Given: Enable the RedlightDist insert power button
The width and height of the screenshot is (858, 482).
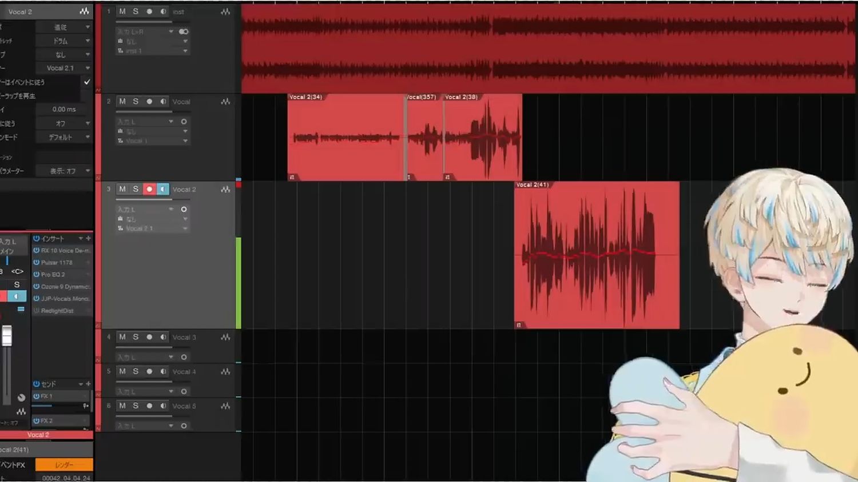Looking at the screenshot, I should pos(36,311).
